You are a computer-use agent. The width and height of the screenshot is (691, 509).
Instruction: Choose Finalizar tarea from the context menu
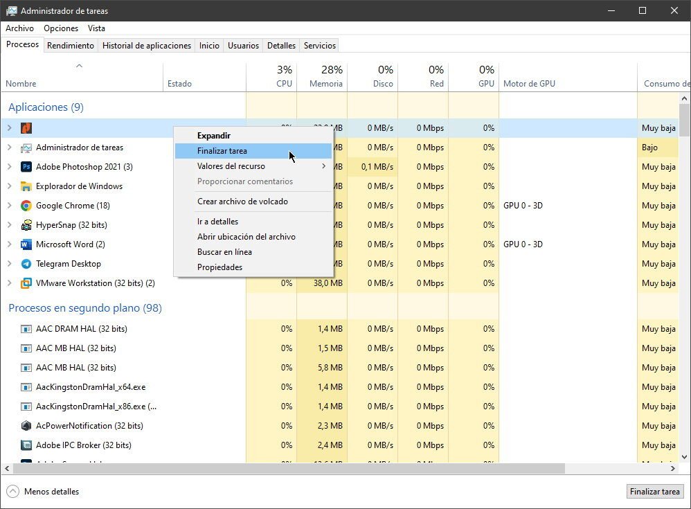point(222,150)
